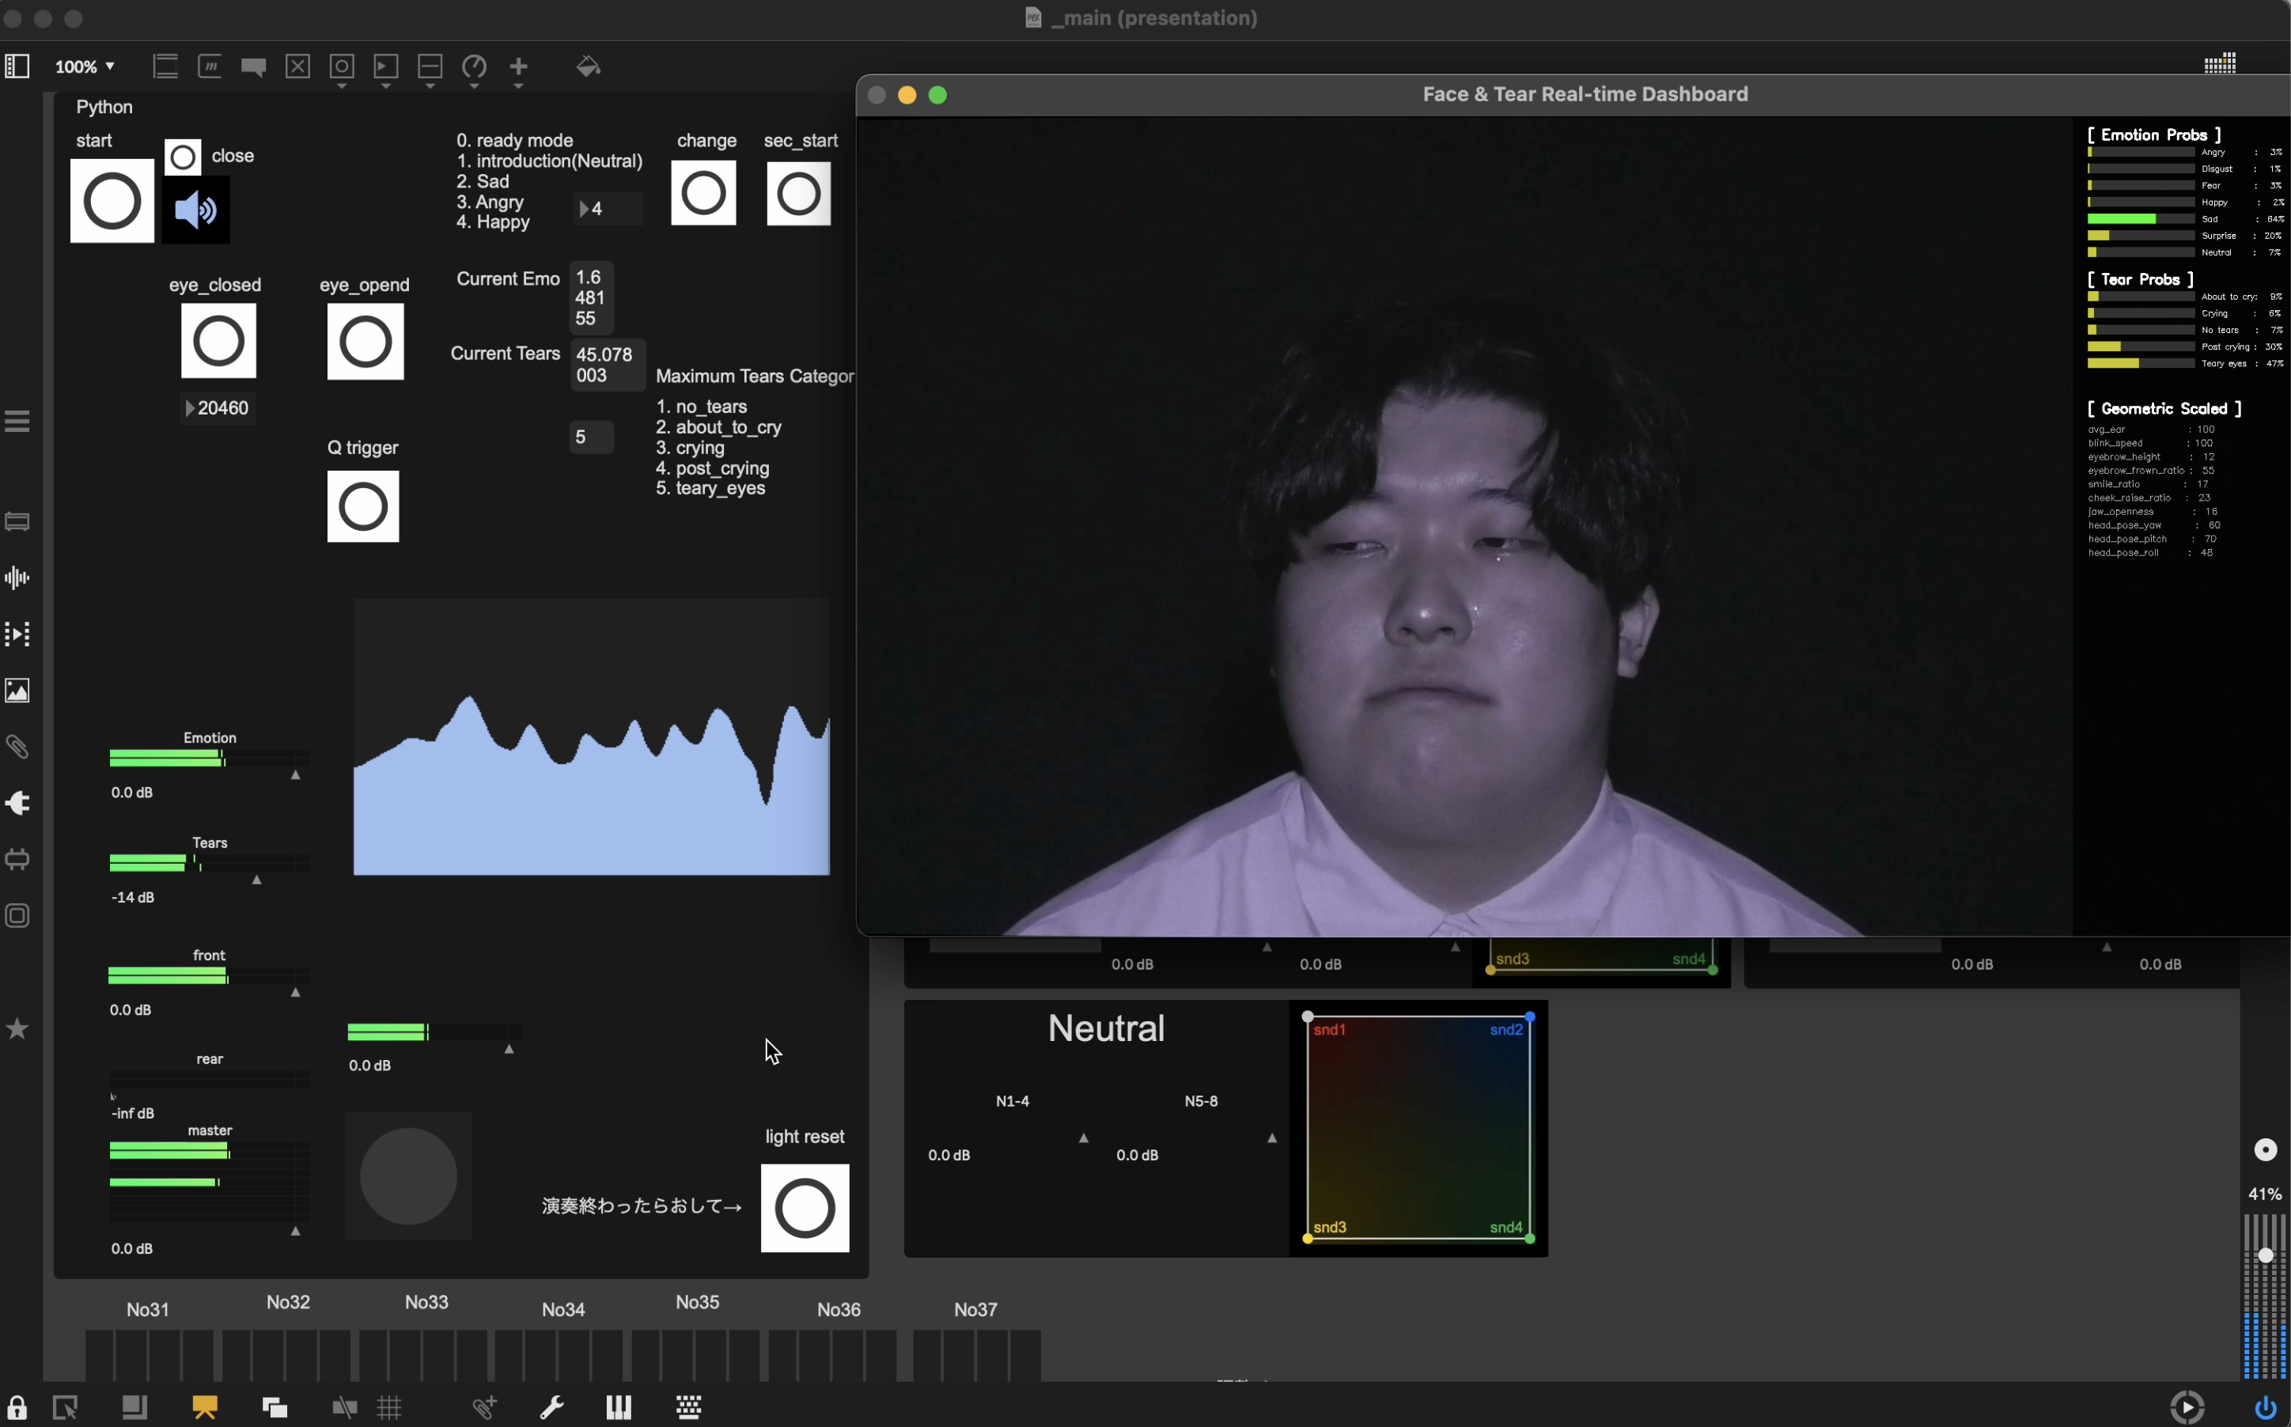Toggle the patcher lock icon
This screenshot has width=2291, height=1427.
click(17, 1408)
